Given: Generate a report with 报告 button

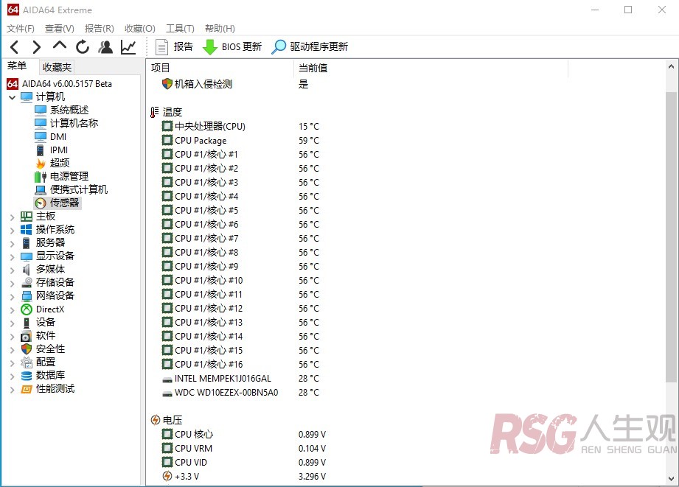Looking at the screenshot, I should click(174, 46).
